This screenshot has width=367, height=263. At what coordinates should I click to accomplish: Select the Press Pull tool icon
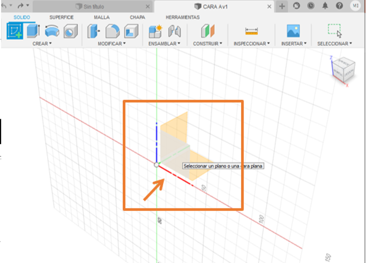(93, 31)
